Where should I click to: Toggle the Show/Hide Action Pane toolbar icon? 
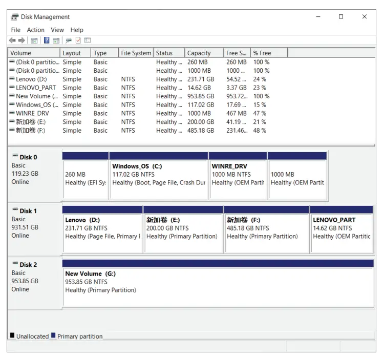56,40
